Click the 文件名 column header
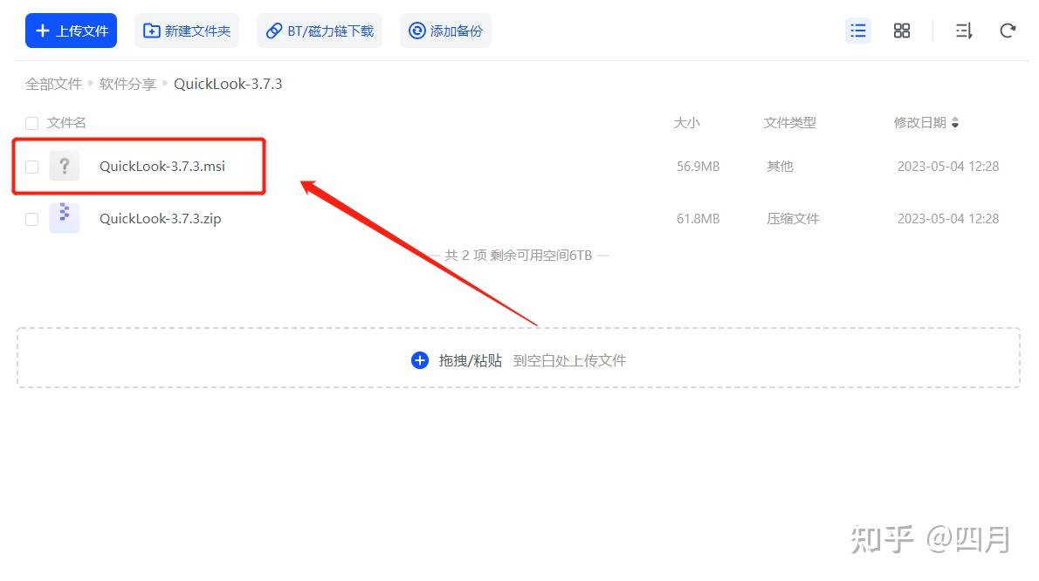Image resolution: width=1039 pixels, height=581 pixels. 66,122
